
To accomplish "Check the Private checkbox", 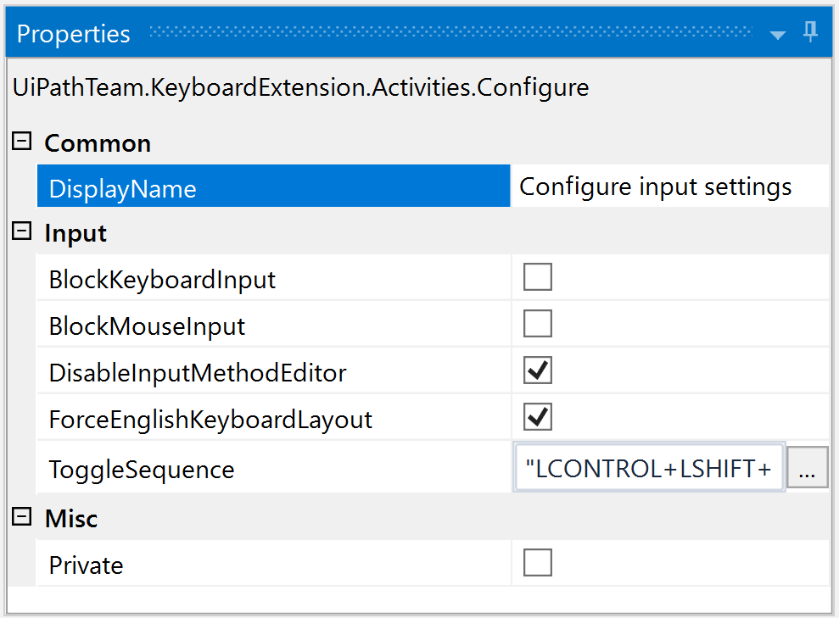I will 537,562.
